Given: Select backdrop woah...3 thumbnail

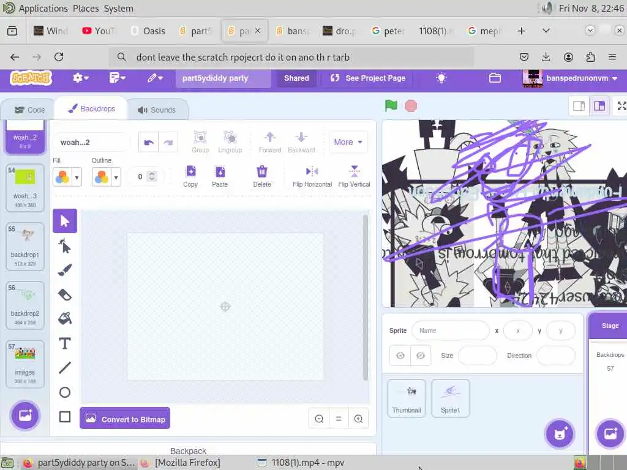Looking at the screenshot, I should (24, 187).
